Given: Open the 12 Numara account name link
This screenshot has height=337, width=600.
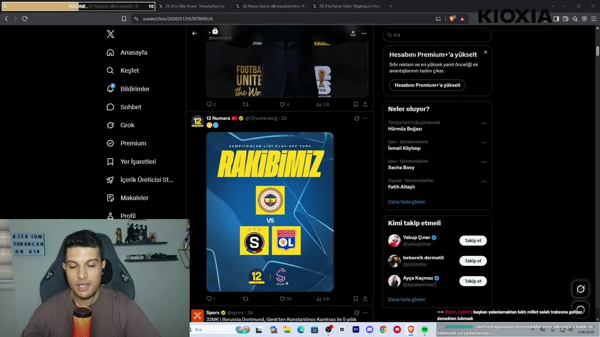Looking at the screenshot, I should pos(218,118).
